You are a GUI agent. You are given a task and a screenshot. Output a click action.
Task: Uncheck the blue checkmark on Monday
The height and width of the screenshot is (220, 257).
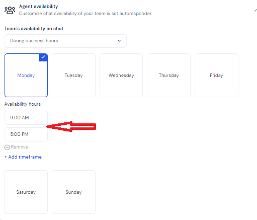tap(43, 57)
